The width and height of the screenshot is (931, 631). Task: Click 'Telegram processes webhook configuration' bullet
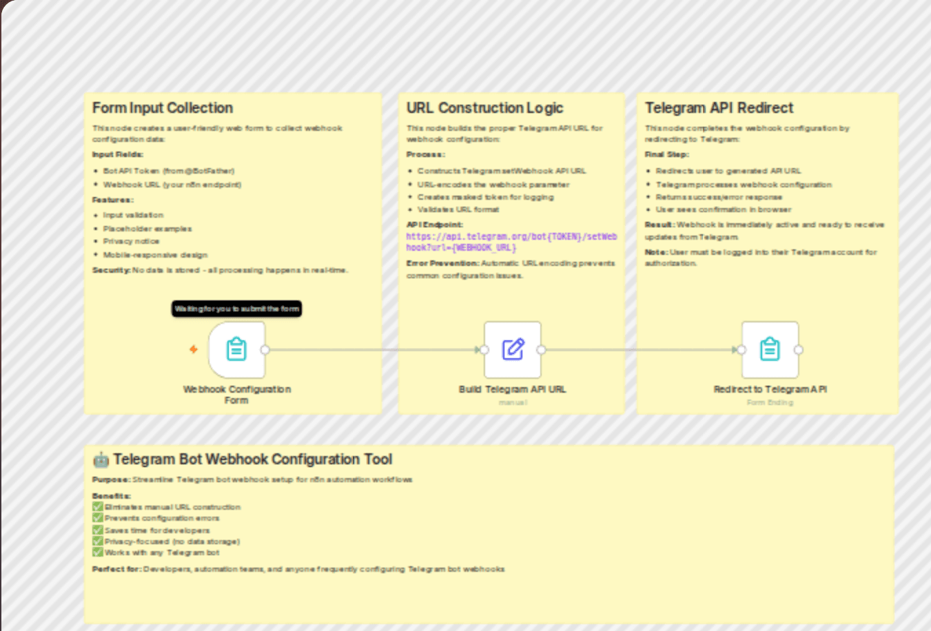pos(744,185)
